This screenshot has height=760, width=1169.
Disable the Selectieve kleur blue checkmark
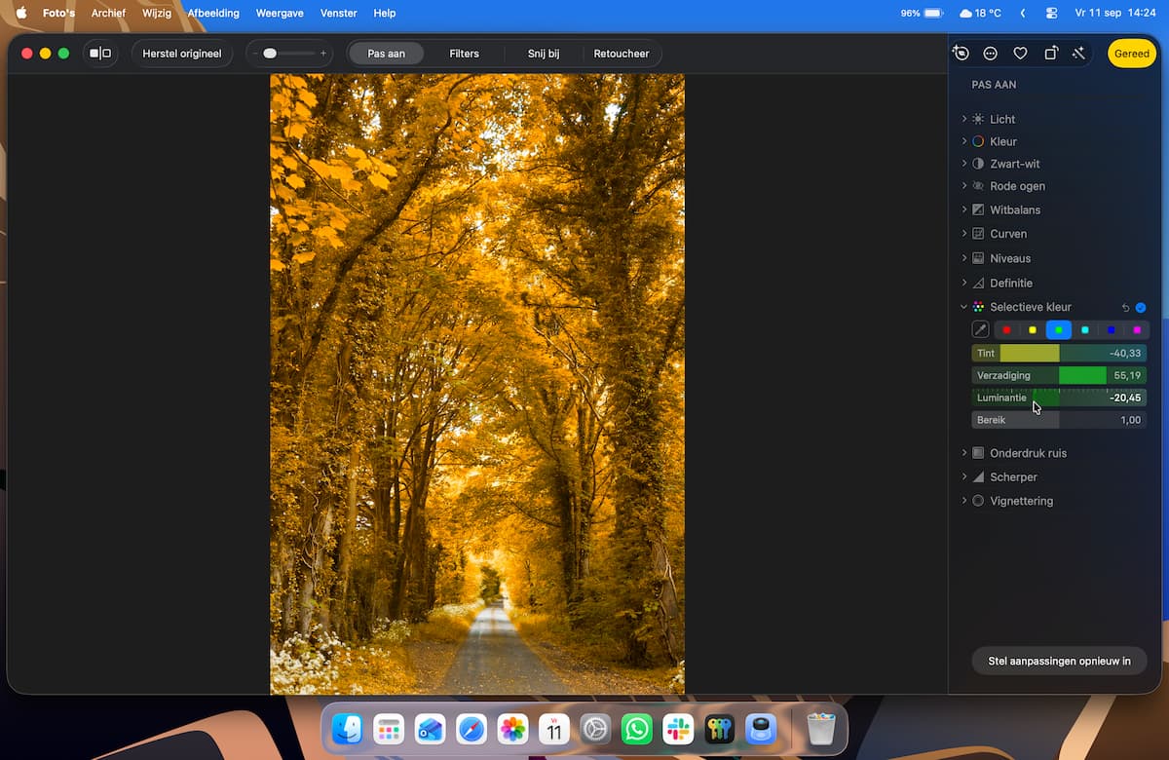coord(1141,307)
